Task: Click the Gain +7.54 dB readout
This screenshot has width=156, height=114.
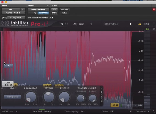Action: 8,84
